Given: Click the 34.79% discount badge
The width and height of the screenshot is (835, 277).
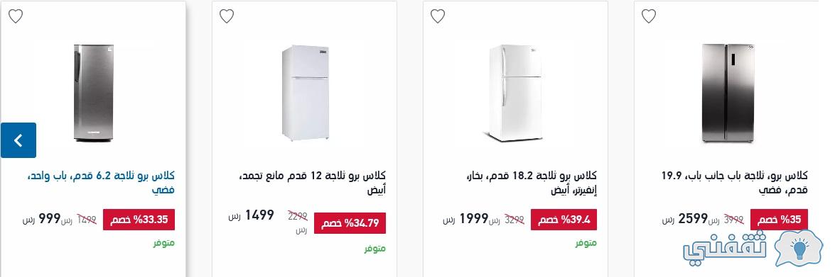Looking at the screenshot, I should pos(350,223).
